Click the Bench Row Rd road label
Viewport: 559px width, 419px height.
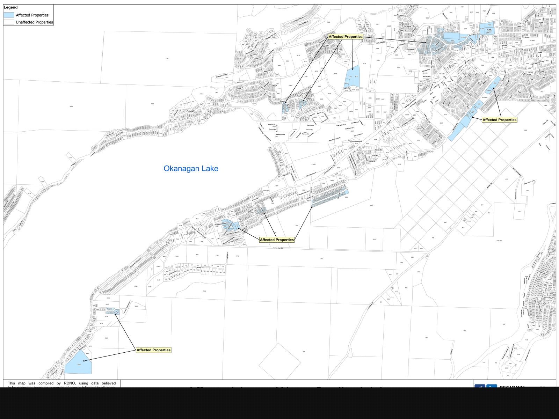click(x=278, y=248)
